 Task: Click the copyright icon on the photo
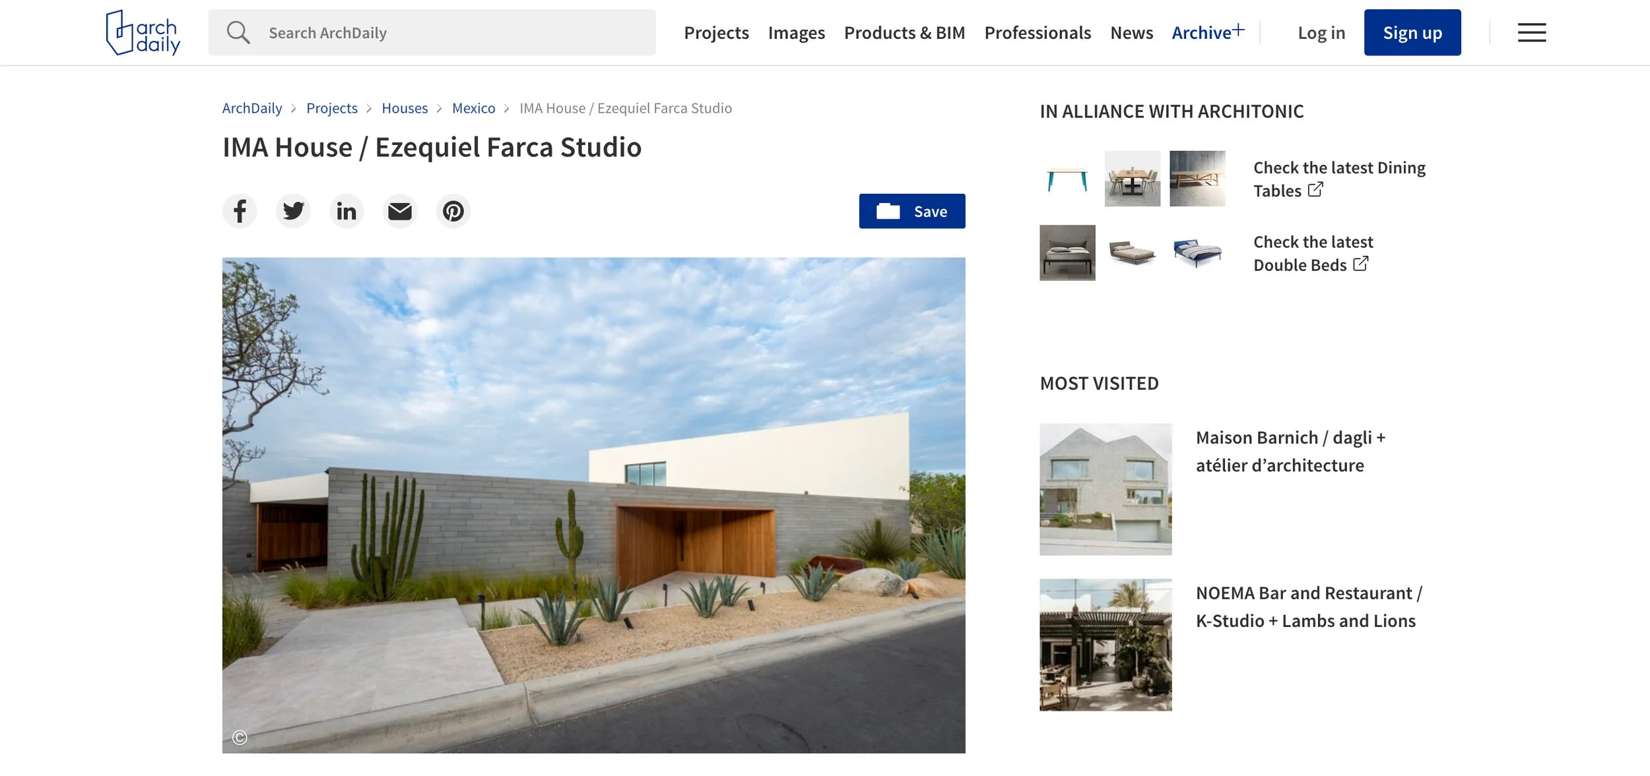tap(240, 738)
